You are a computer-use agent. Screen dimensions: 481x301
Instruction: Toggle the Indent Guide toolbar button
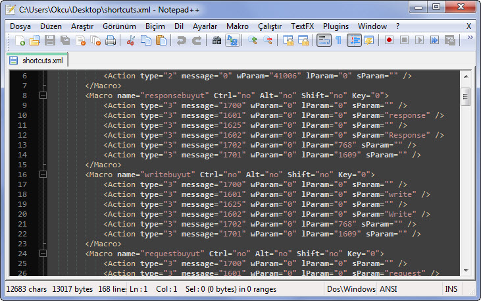click(x=354, y=40)
